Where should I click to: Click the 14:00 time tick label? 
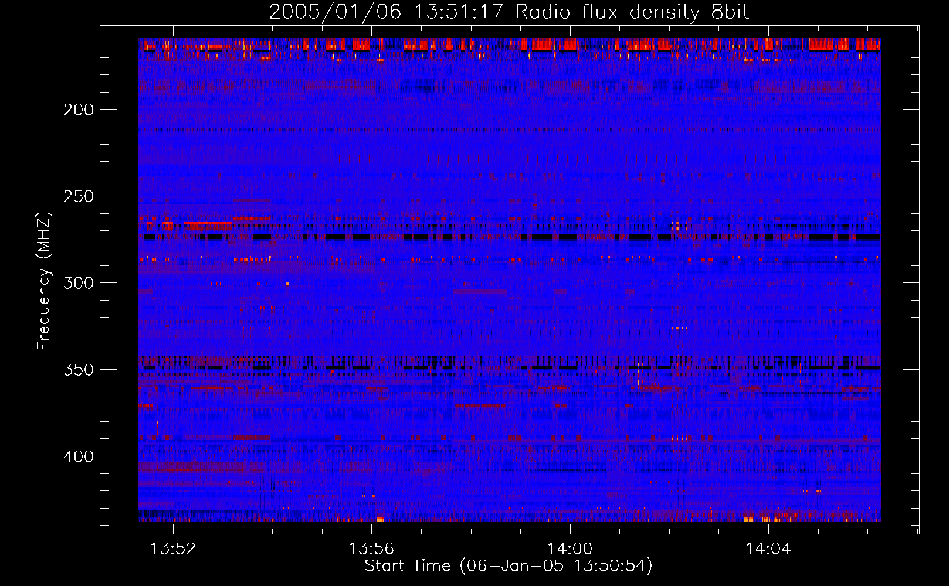point(570,549)
